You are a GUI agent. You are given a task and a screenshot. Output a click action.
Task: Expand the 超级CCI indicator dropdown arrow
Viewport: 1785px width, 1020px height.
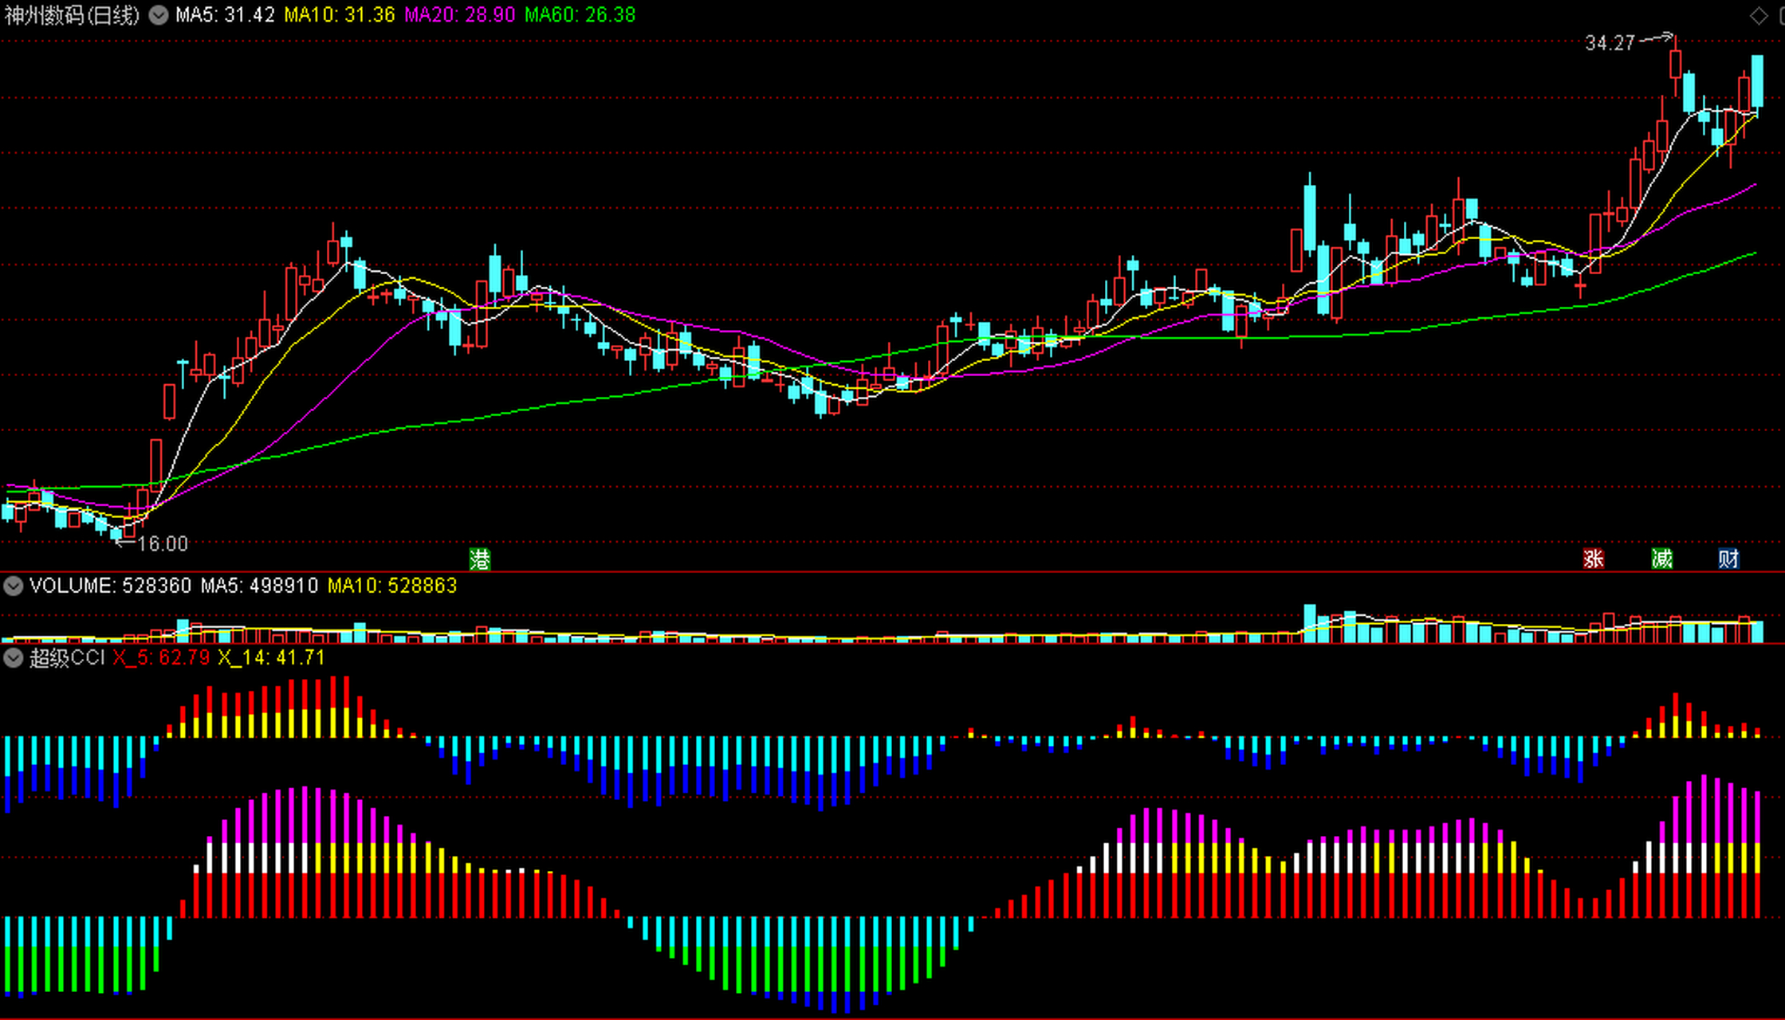click(x=13, y=658)
